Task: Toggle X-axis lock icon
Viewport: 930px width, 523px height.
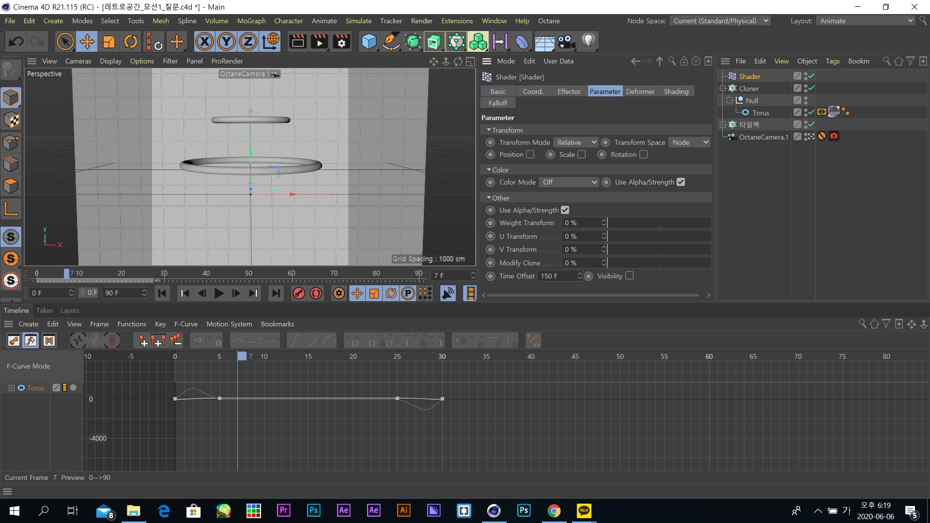Action: [x=204, y=42]
